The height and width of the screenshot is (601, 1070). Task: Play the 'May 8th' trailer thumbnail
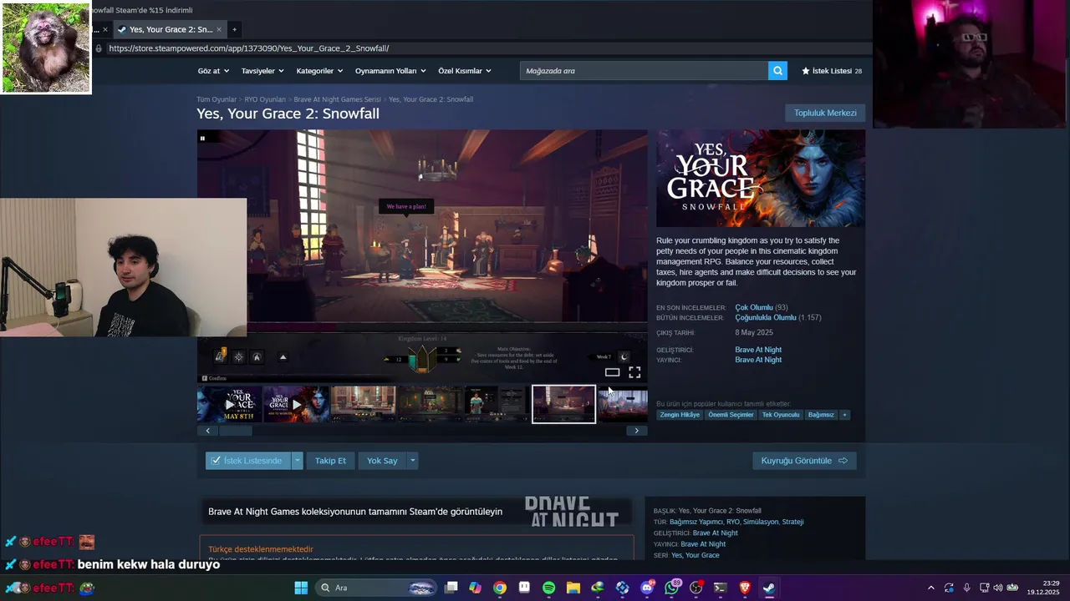click(229, 404)
